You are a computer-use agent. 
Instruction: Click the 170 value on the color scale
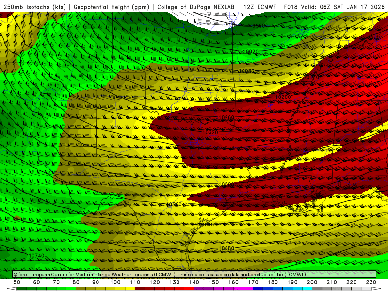[253, 282]
